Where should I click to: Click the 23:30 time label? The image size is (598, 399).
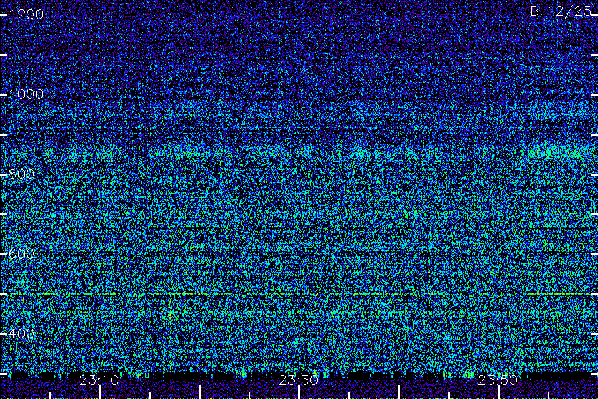pyautogui.click(x=298, y=380)
